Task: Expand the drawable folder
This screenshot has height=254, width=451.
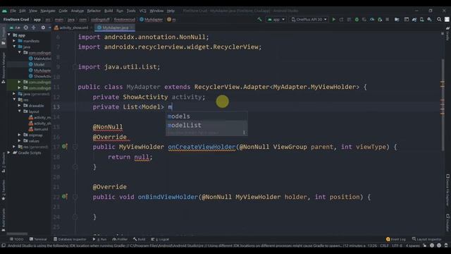Action: [x=19, y=106]
